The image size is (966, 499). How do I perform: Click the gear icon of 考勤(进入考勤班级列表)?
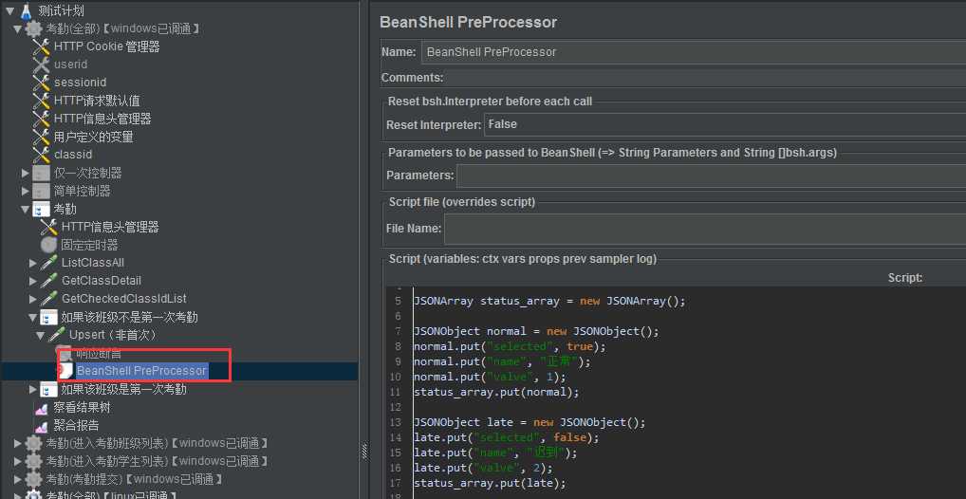click(x=34, y=444)
